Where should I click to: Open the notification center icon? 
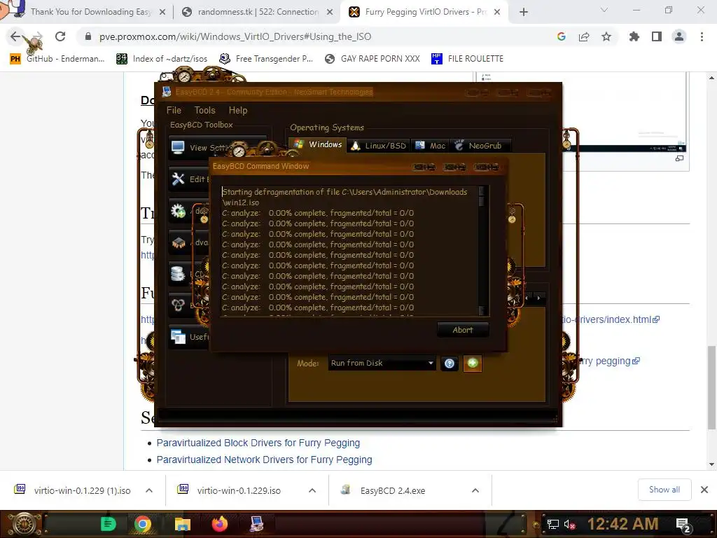(x=683, y=525)
